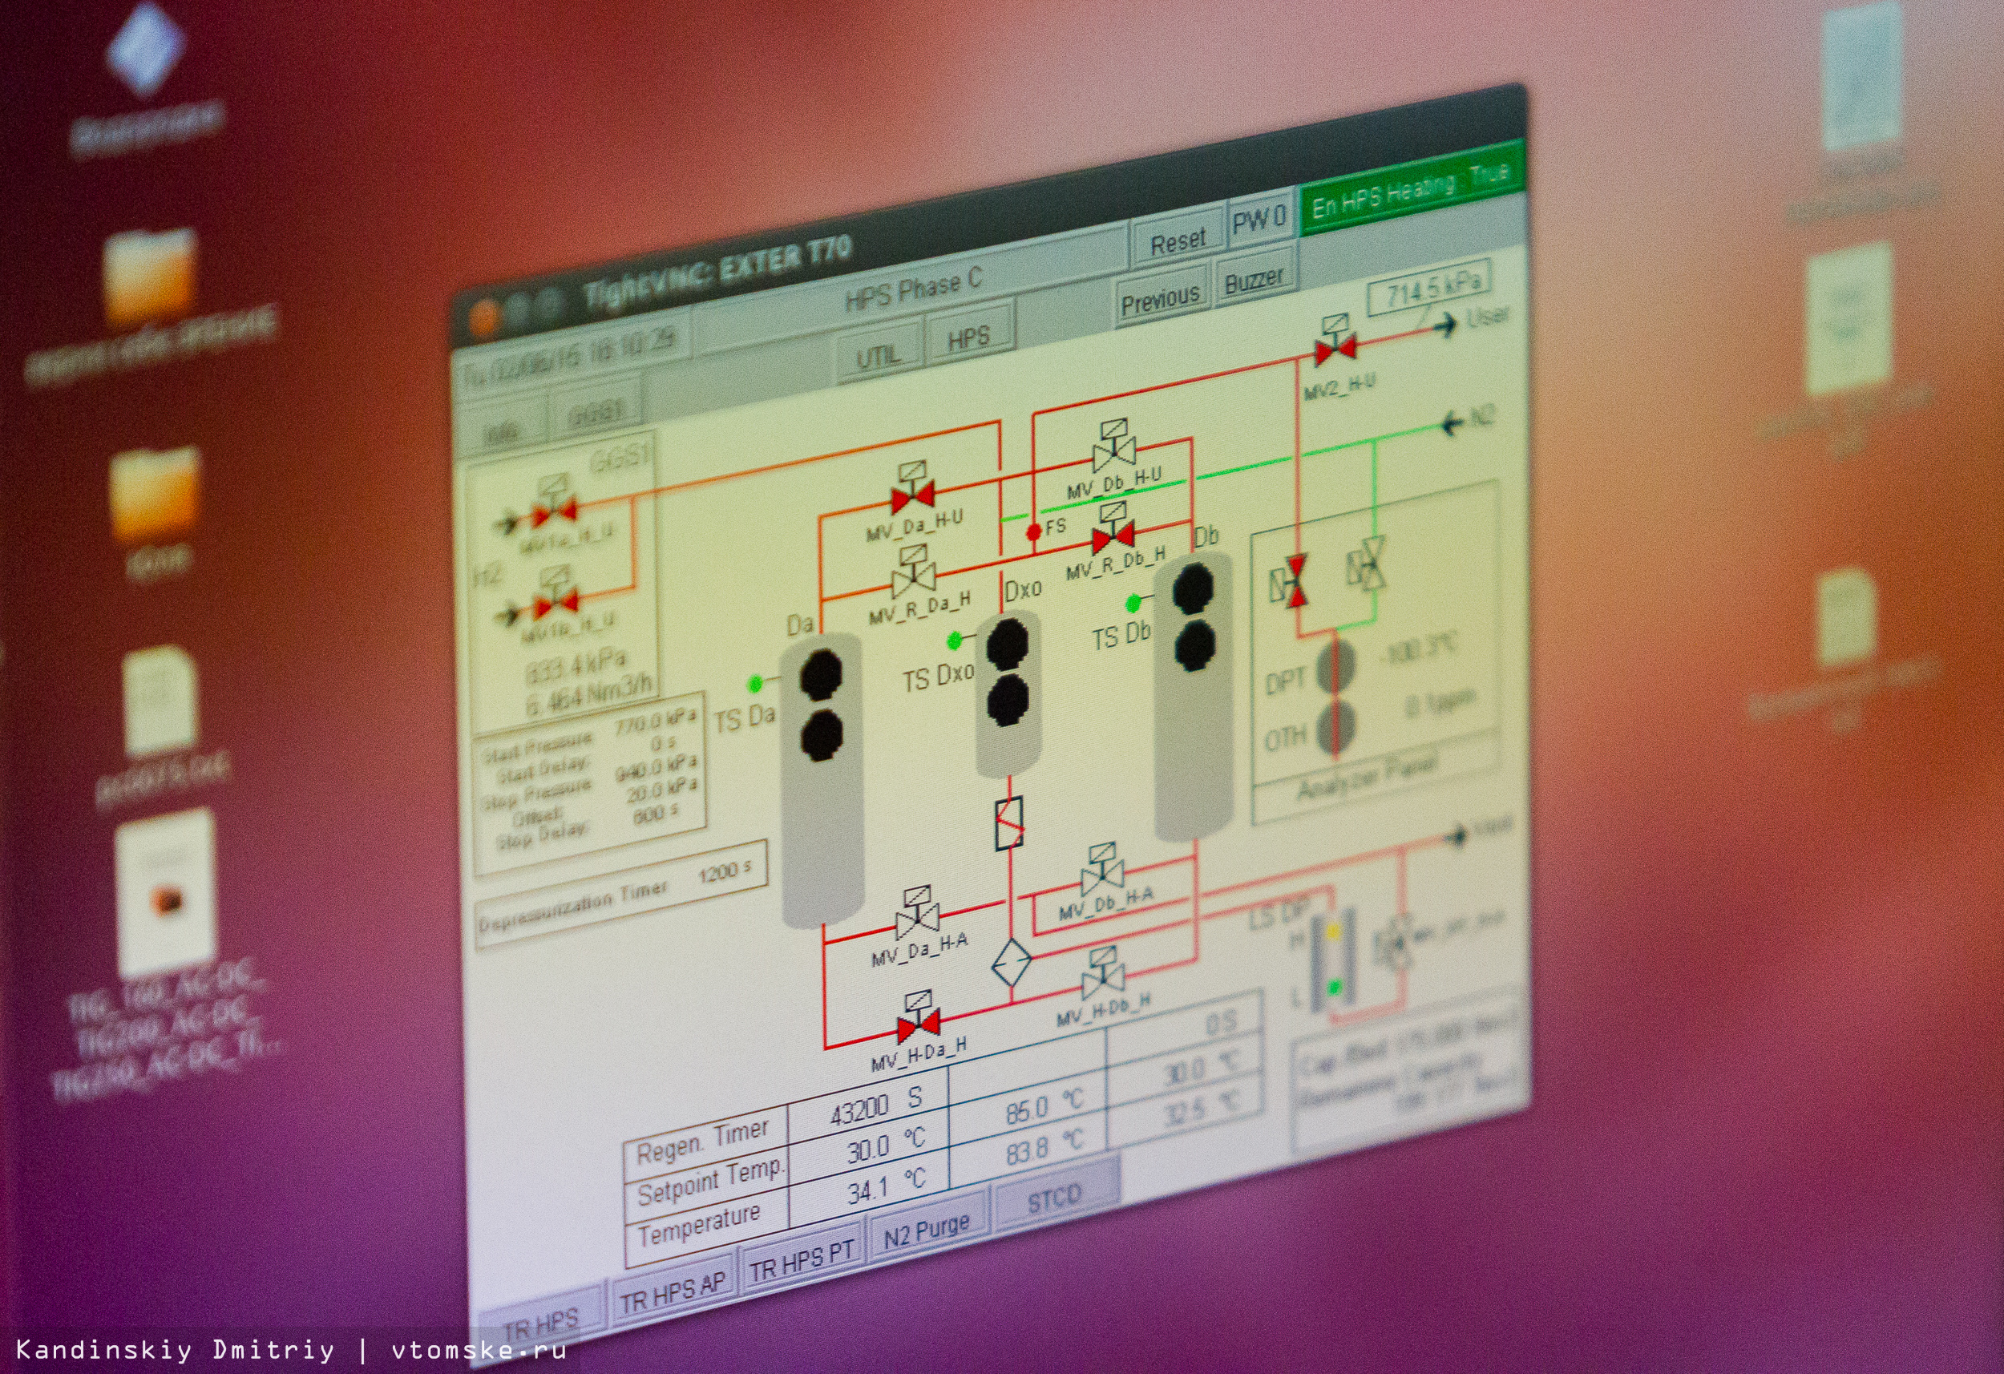Click the MV_Da_H-U valve icon
Viewport: 2004px width, 1374px height.
[912, 495]
